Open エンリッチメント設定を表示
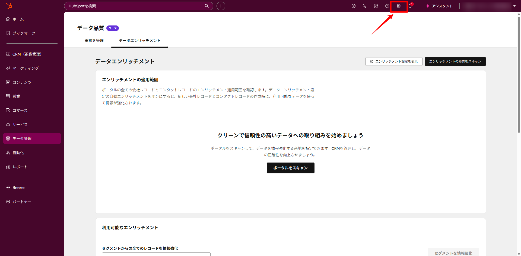The height and width of the screenshot is (256, 521). click(x=394, y=61)
